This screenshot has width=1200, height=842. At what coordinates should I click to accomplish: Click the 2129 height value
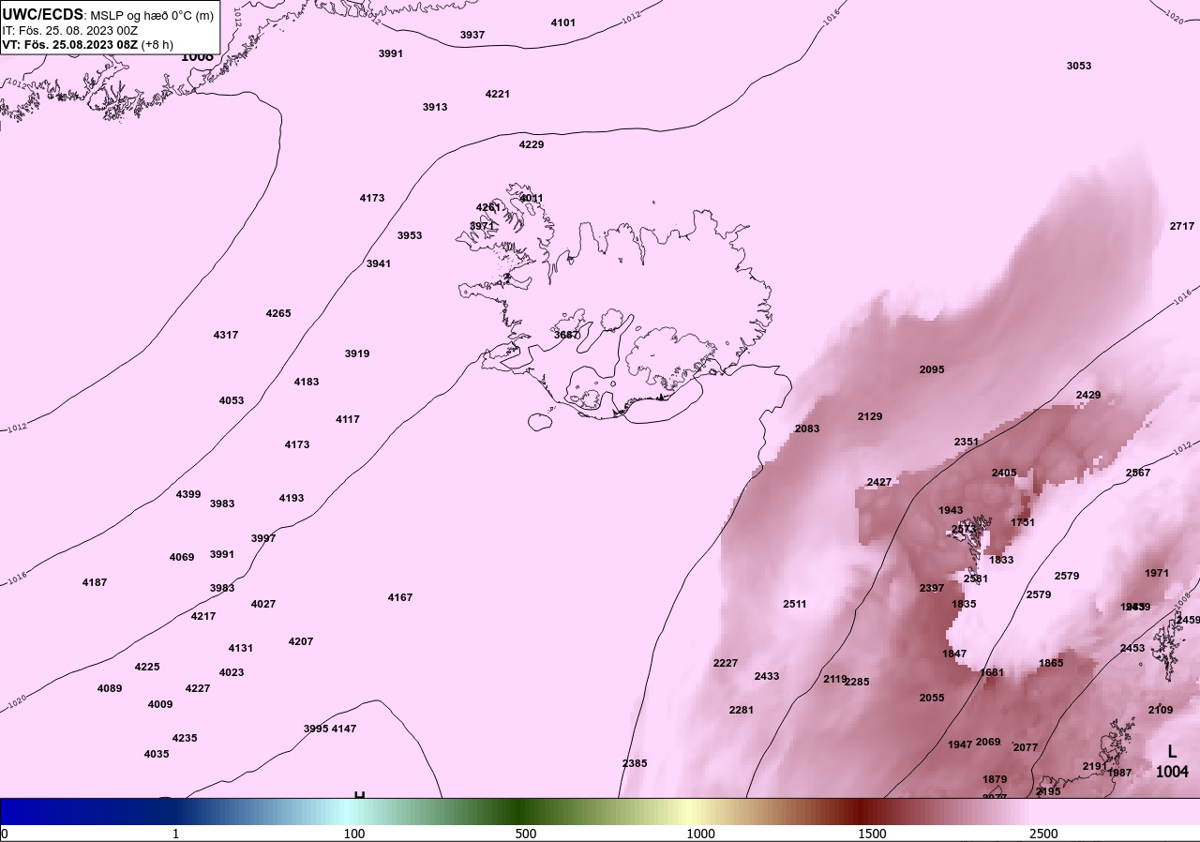tap(870, 416)
